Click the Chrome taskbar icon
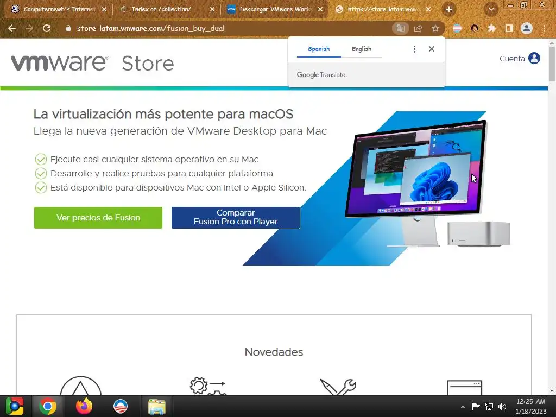Screen dimensions: 556x417 click(x=48, y=406)
